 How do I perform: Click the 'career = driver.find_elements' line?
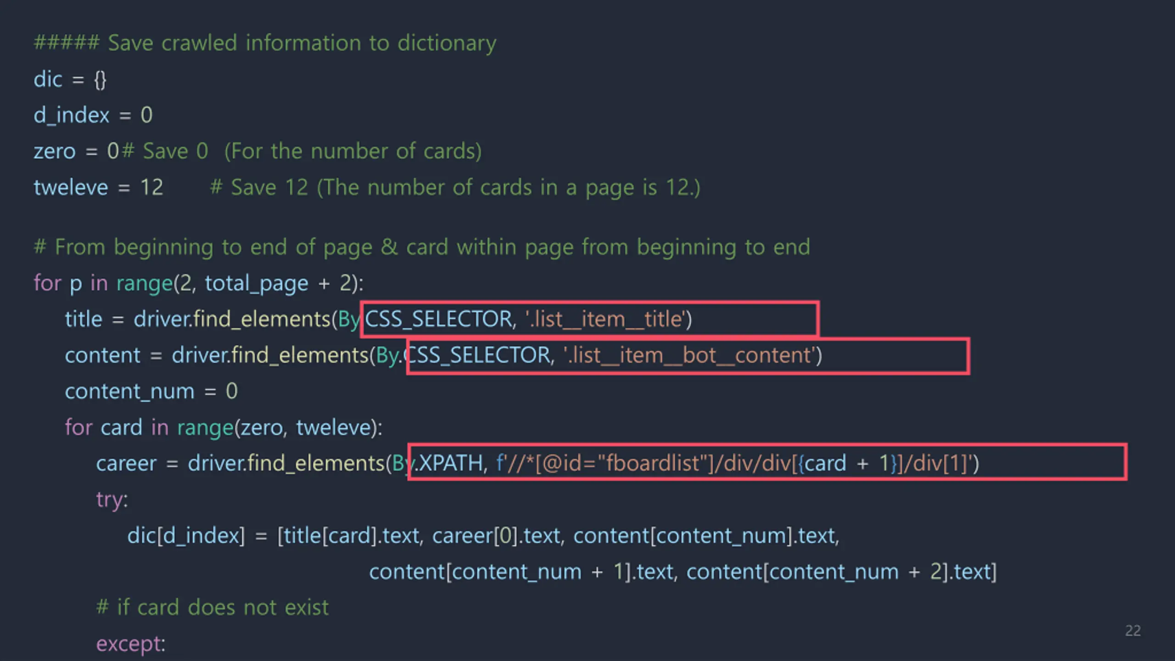coord(537,464)
